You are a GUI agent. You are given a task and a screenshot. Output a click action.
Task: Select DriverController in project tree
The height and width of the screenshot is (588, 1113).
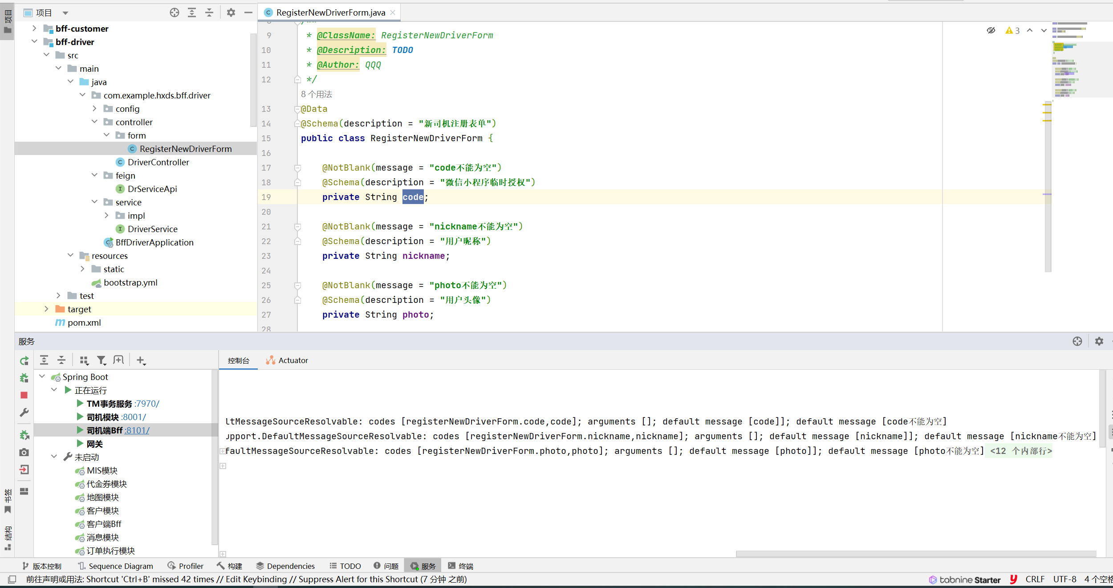coord(158,162)
